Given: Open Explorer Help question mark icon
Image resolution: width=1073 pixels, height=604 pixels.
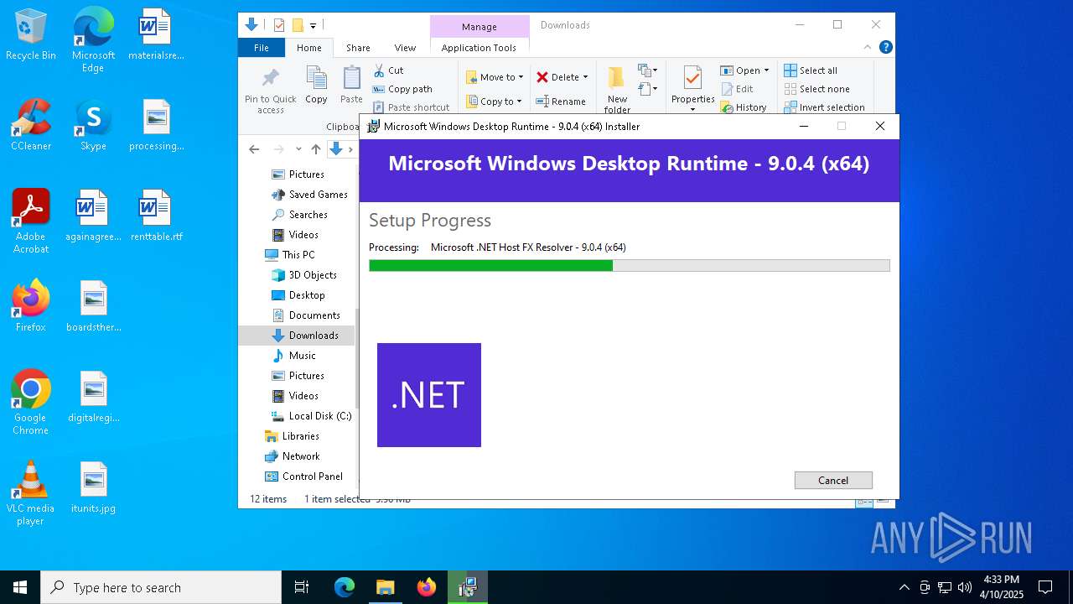Looking at the screenshot, I should click(885, 48).
